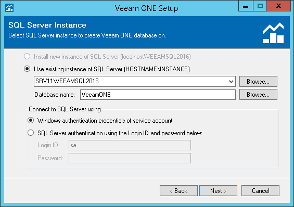Click the Veeam ONE title bar icon
Screen dimensions: 294x207
click(9, 8)
